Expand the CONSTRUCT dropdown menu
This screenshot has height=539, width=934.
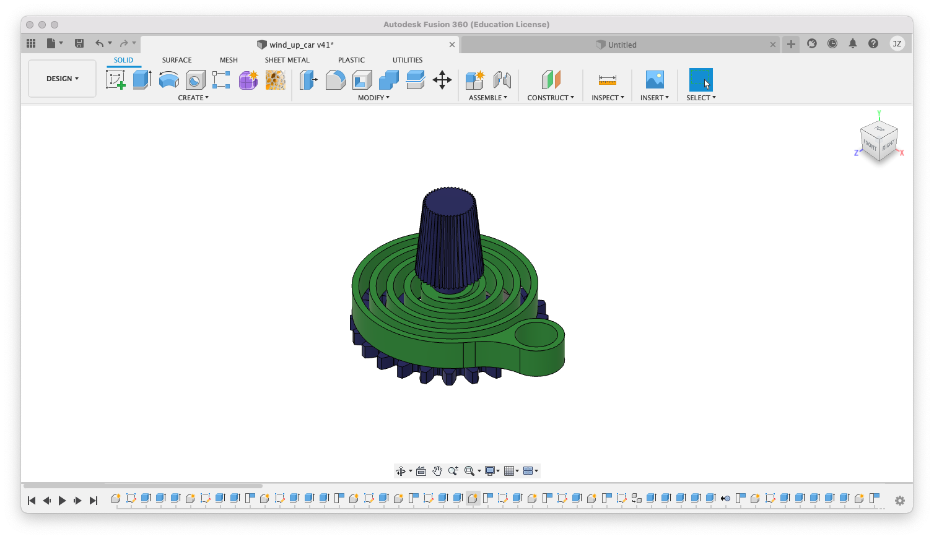click(551, 98)
